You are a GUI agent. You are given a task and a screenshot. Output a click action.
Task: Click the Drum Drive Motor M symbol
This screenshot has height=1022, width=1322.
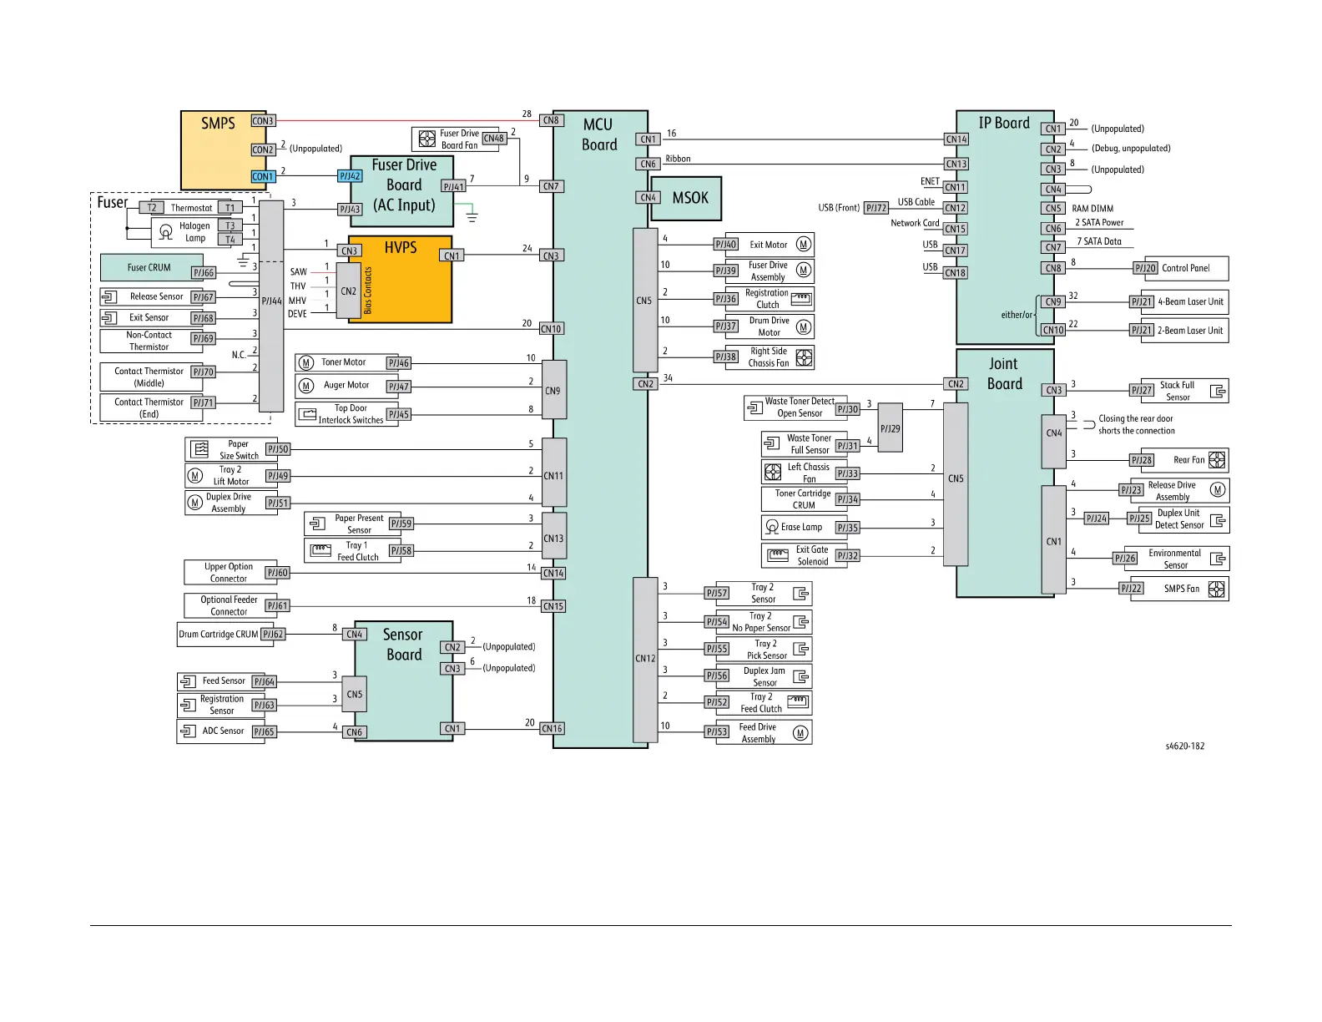[804, 326]
